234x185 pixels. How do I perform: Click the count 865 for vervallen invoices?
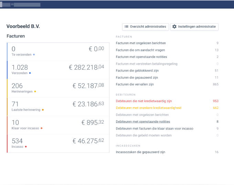coord(216,84)
